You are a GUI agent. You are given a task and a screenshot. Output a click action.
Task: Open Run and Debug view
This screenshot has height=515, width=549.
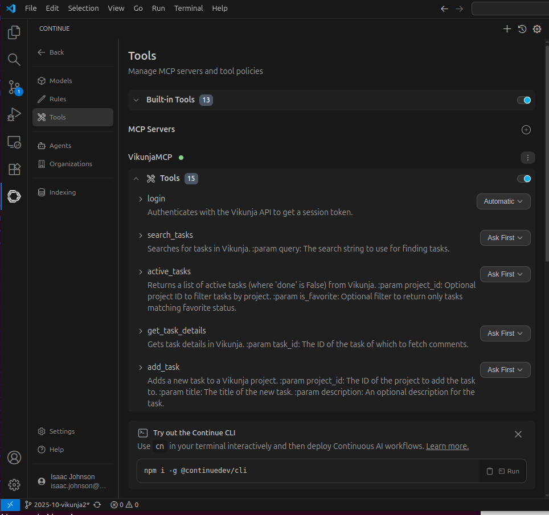14,114
